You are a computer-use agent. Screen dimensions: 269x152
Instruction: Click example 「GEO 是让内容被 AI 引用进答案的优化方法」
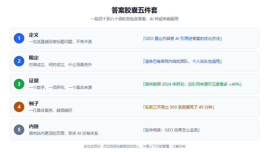182,39
